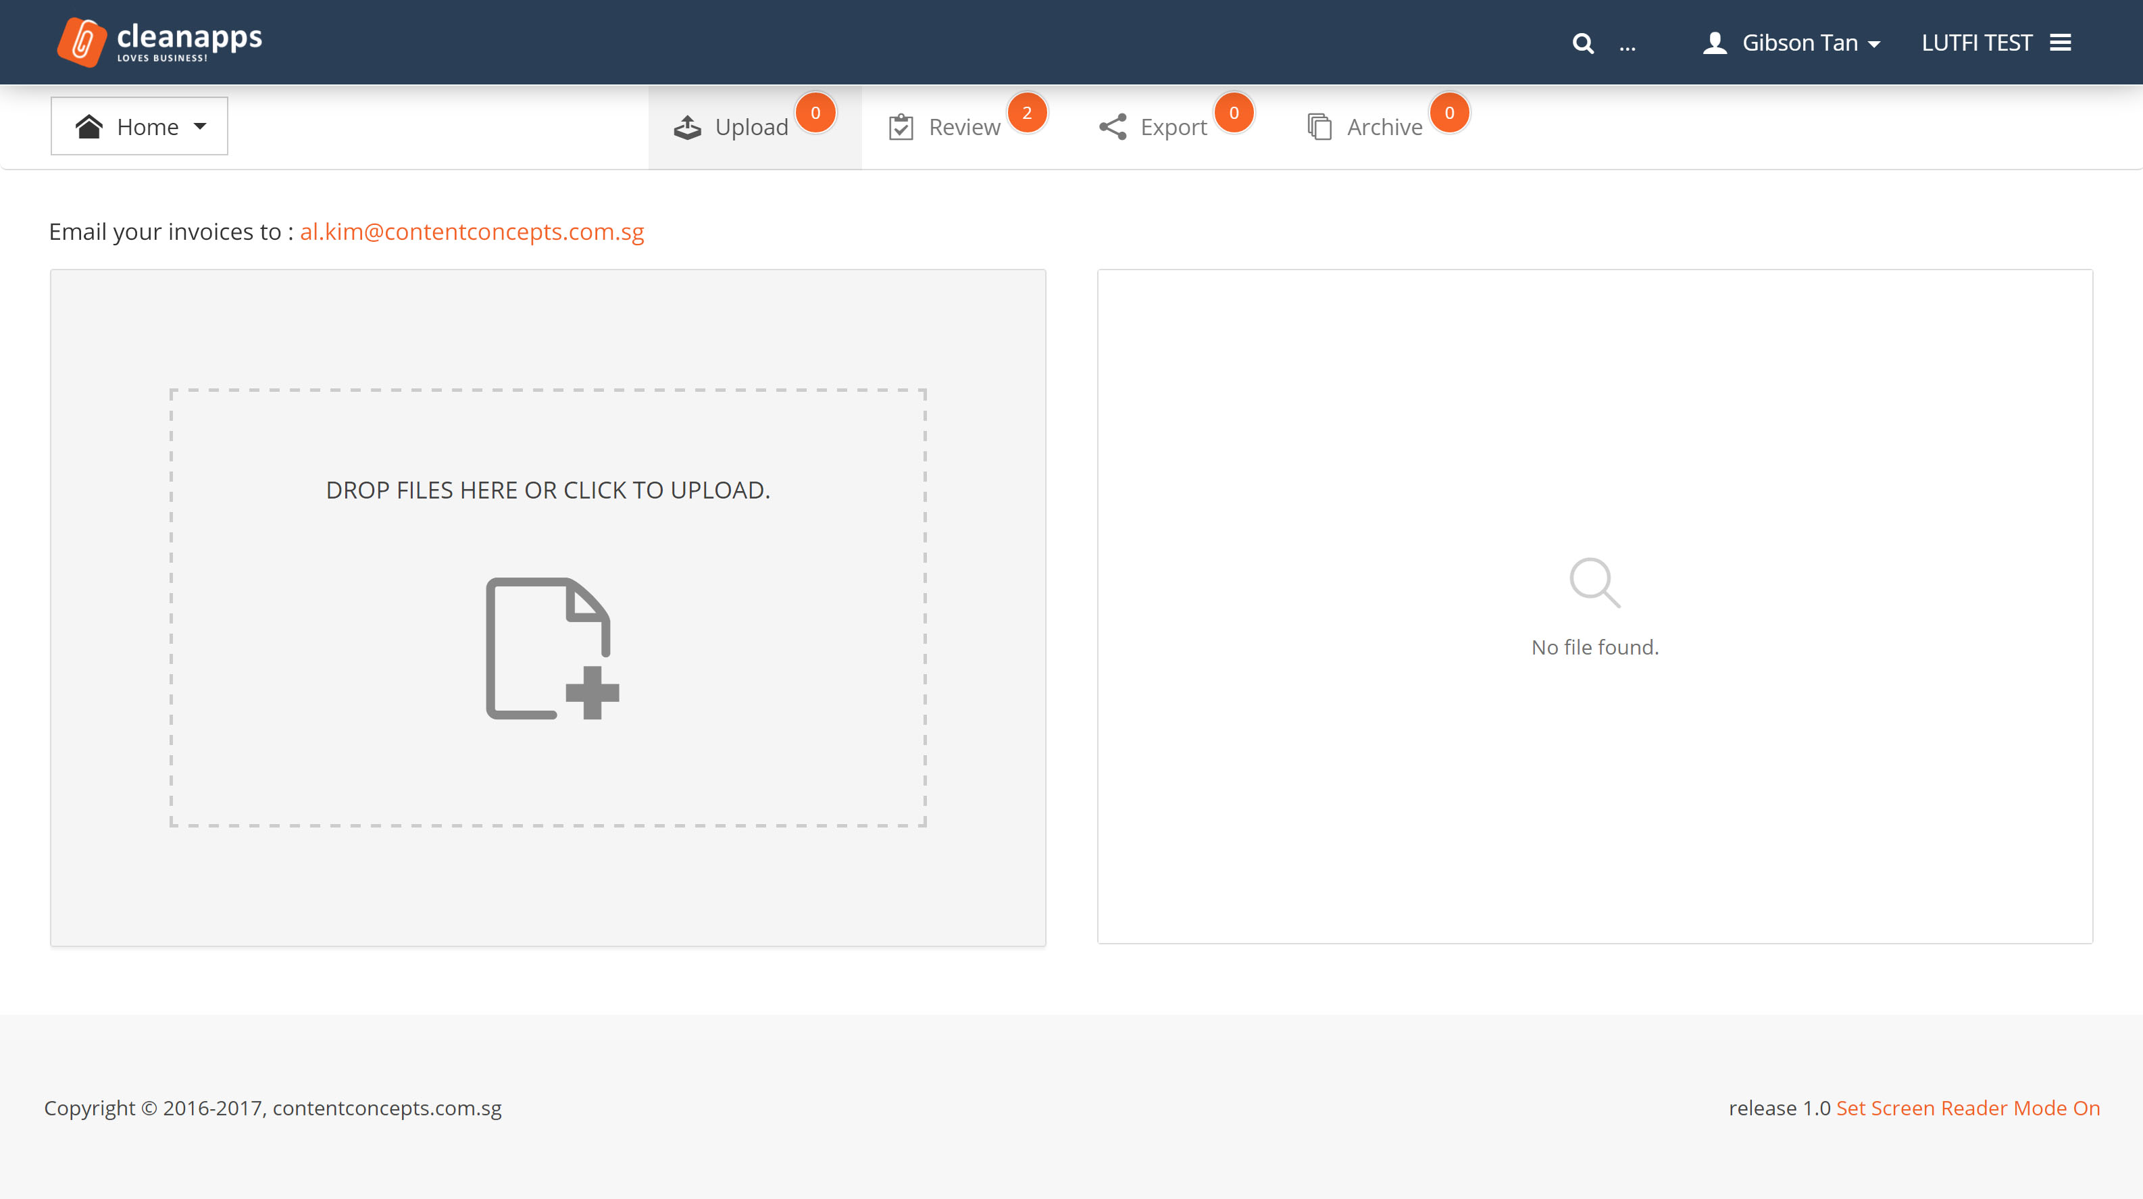Open search with the magnifier icon
2143x1199 pixels.
pos(1583,43)
